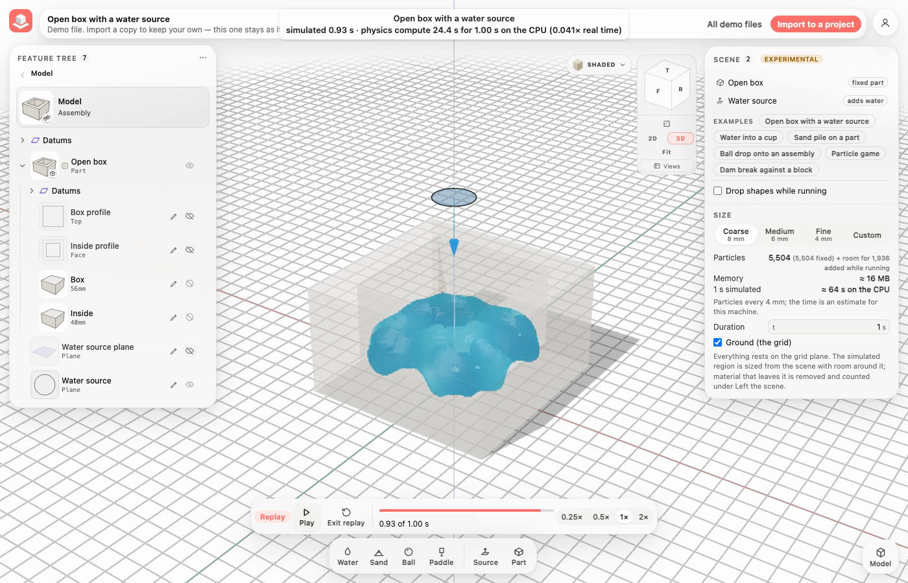Select the Paddle tool

coord(442,556)
